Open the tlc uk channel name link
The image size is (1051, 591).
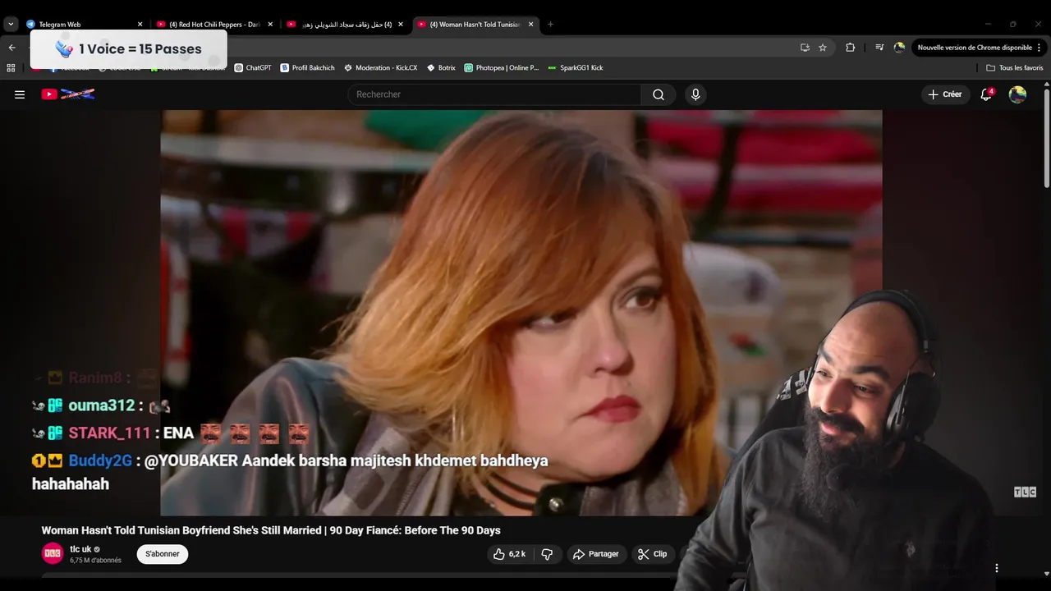(80, 549)
